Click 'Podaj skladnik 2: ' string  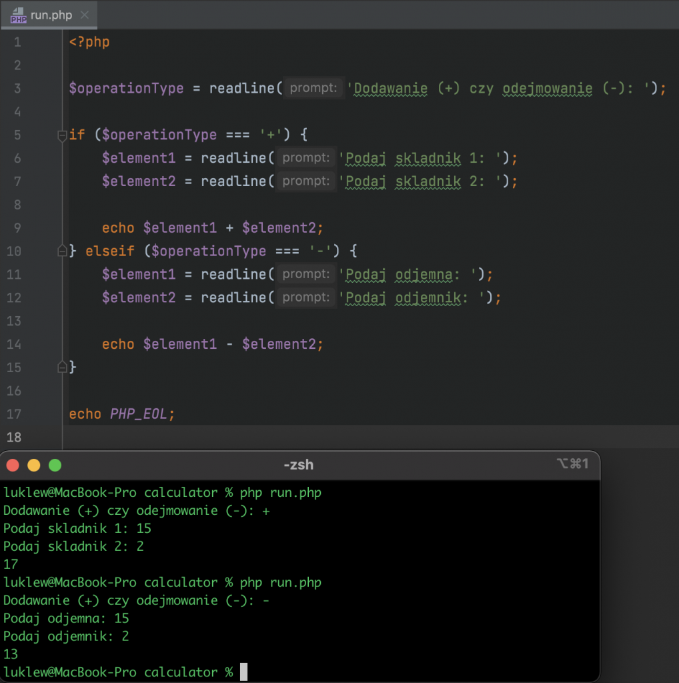420,181
